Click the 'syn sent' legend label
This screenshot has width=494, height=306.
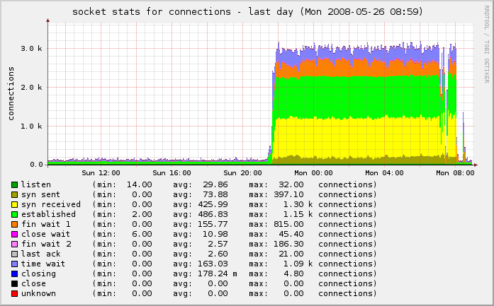point(40,195)
